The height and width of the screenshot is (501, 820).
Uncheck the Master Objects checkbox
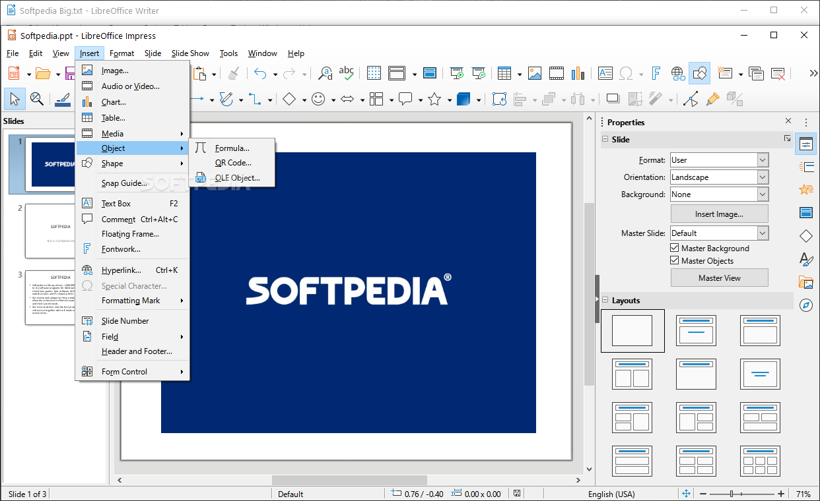675,260
